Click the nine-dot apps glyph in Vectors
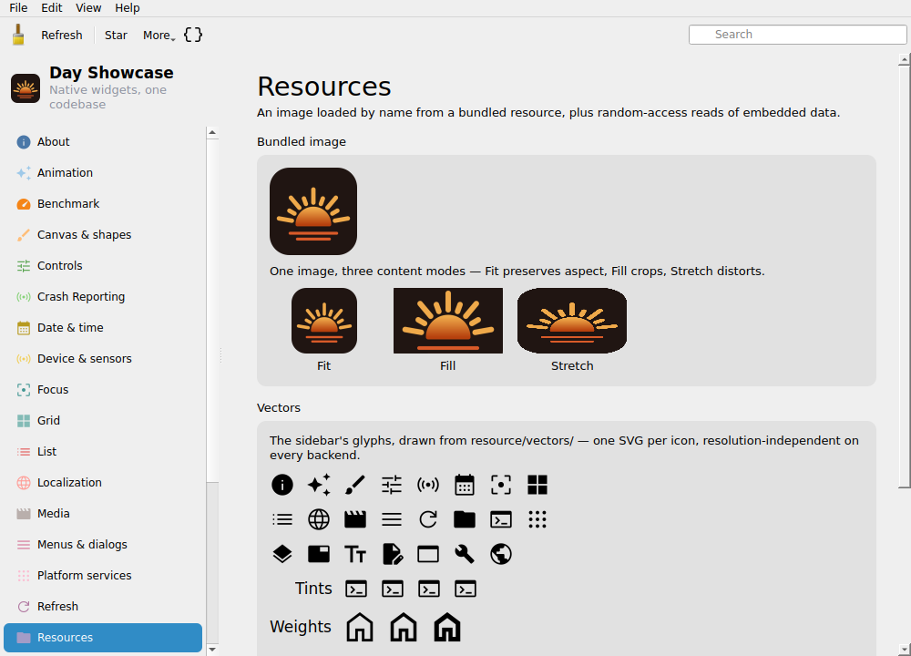This screenshot has width=911, height=656. (537, 519)
